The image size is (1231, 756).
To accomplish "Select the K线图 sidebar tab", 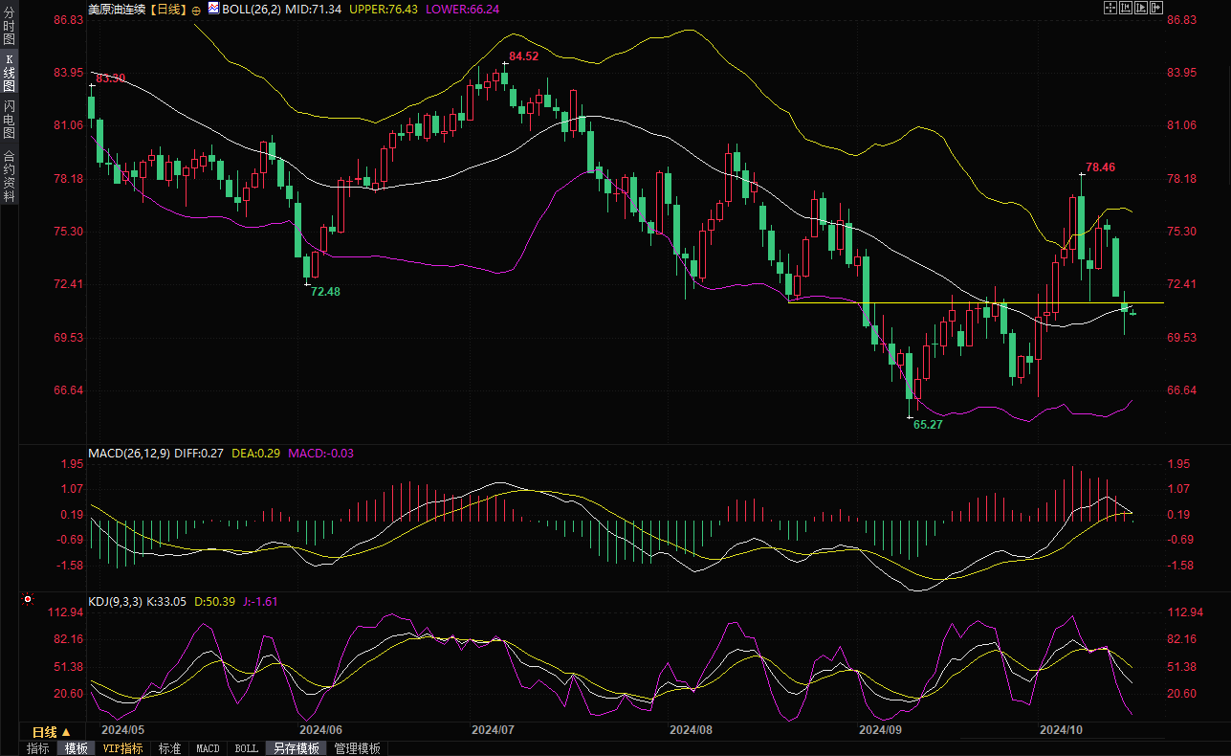I will (x=9, y=72).
